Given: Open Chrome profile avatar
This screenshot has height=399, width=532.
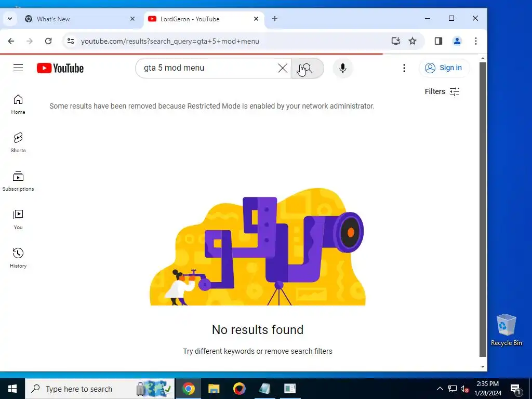Looking at the screenshot, I should 457,41.
